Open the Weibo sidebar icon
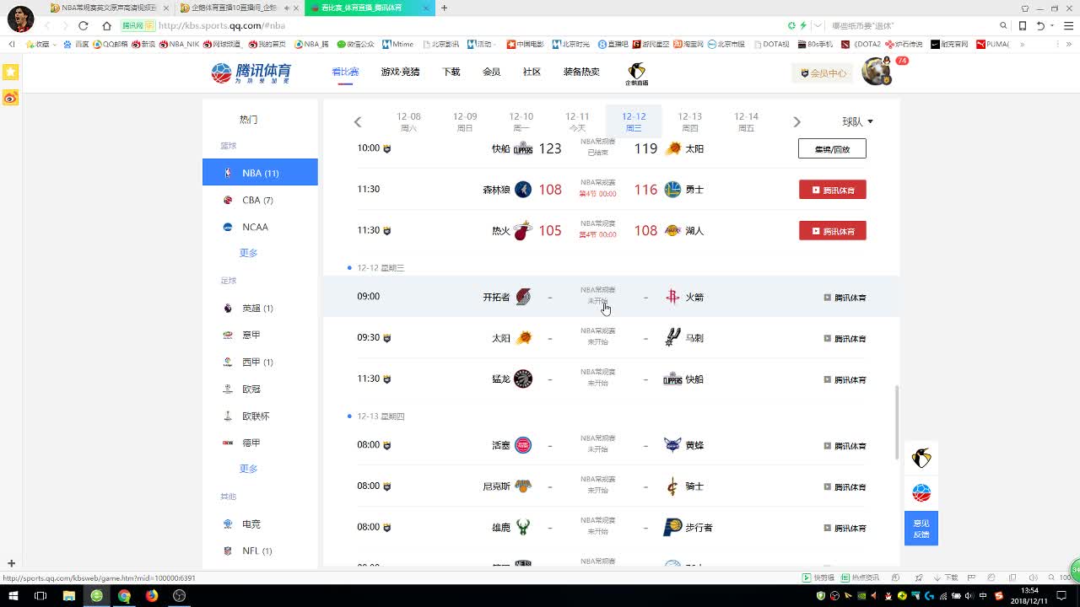The width and height of the screenshot is (1080, 607). click(10, 98)
